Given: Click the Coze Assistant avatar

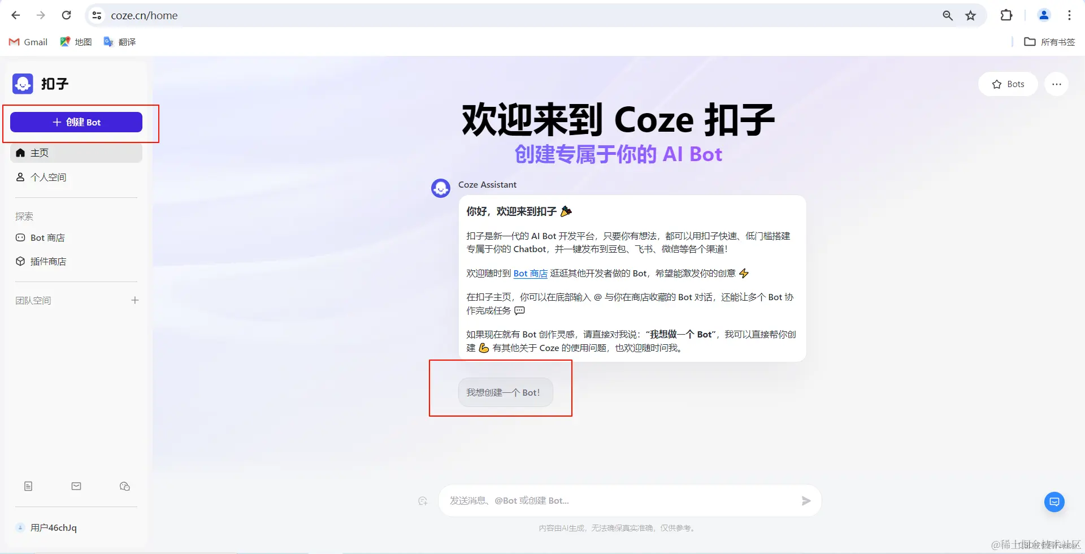Looking at the screenshot, I should pyautogui.click(x=441, y=188).
